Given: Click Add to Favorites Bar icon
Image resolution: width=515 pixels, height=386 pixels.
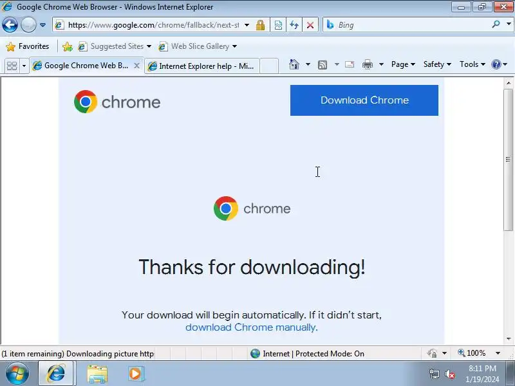Looking at the screenshot, I should [68, 46].
